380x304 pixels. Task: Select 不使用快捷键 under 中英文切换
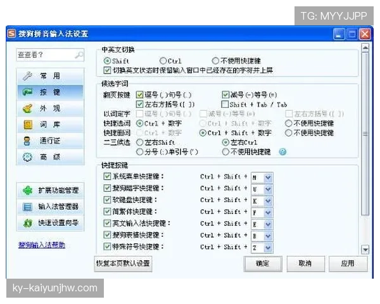tap(215, 61)
